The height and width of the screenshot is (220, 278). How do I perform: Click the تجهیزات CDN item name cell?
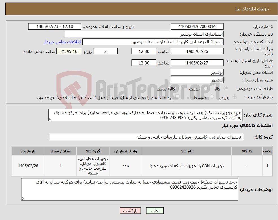[187, 166]
